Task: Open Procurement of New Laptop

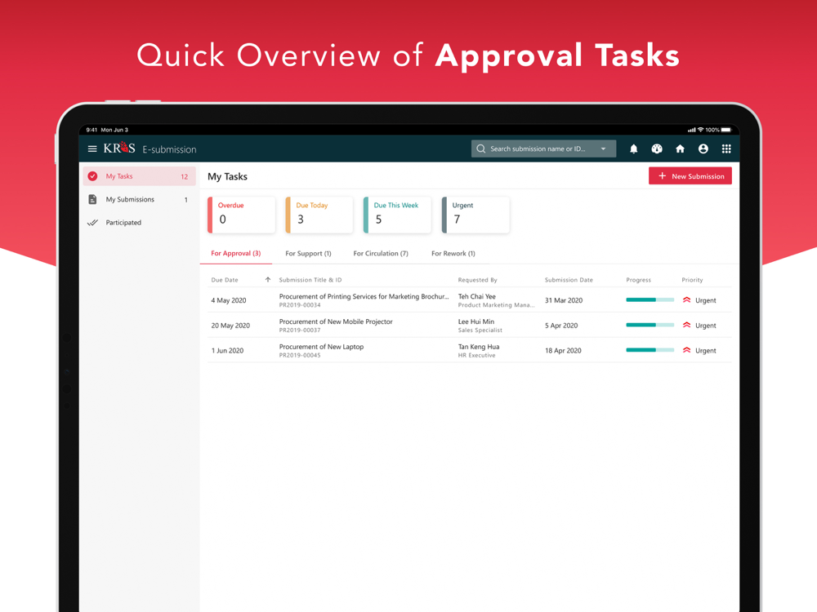Action: click(321, 347)
